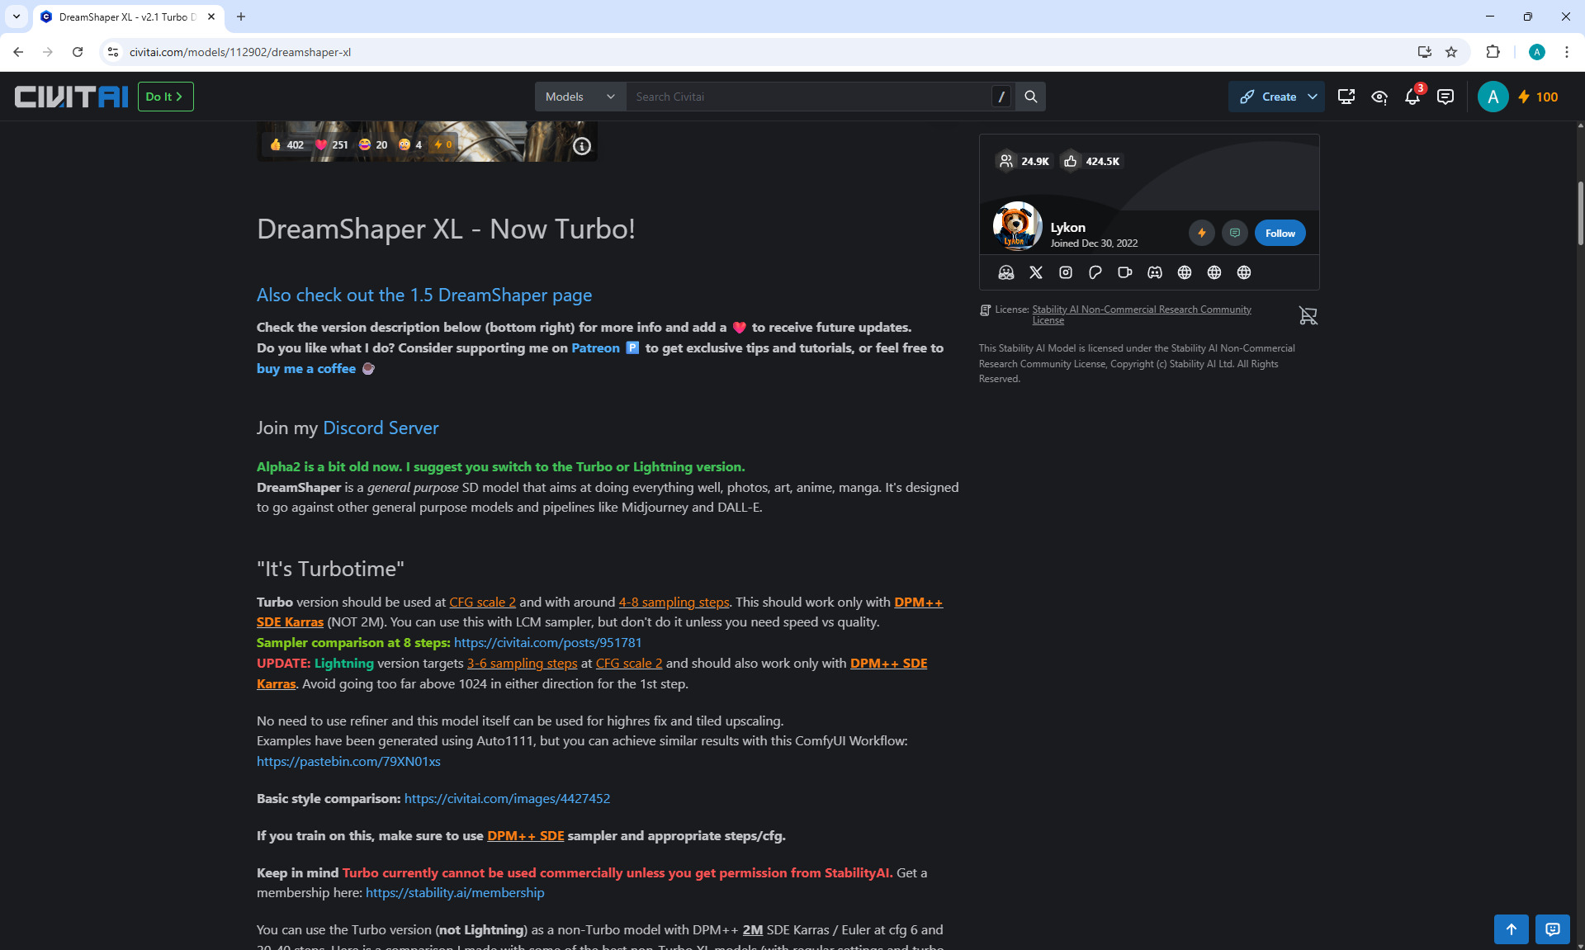Viewport: 1585px width, 950px height.
Task: Open the Chrome three-dot menu
Action: point(1566,52)
